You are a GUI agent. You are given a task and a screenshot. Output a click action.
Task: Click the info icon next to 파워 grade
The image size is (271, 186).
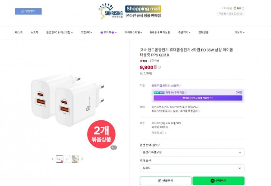pyautogui.click(x=243, y=8)
